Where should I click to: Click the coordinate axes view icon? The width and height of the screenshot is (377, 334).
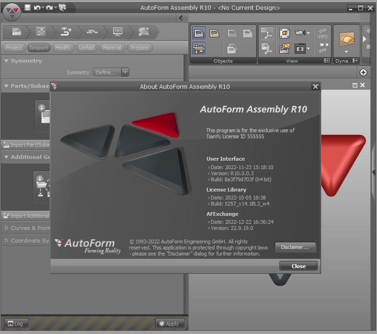[x=267, y=33]
